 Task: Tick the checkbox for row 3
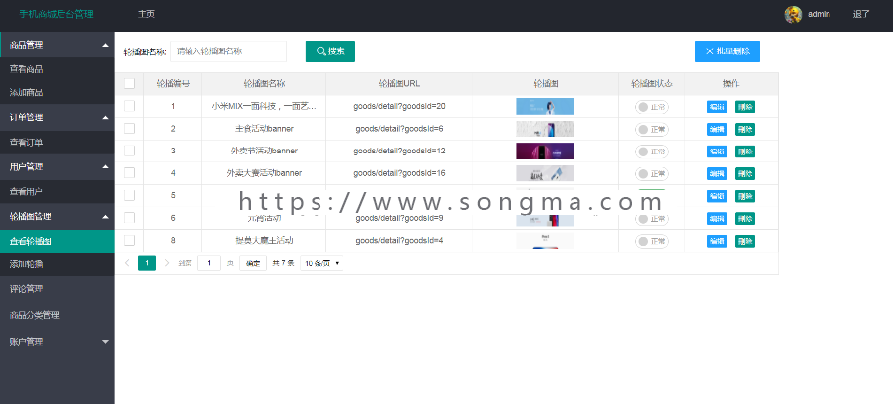point(129,151)
